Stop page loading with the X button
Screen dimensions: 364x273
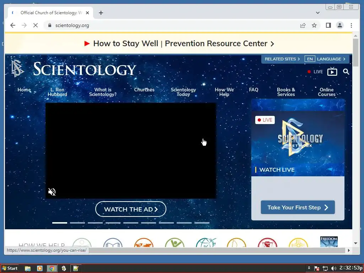click(x=36, y=25)
